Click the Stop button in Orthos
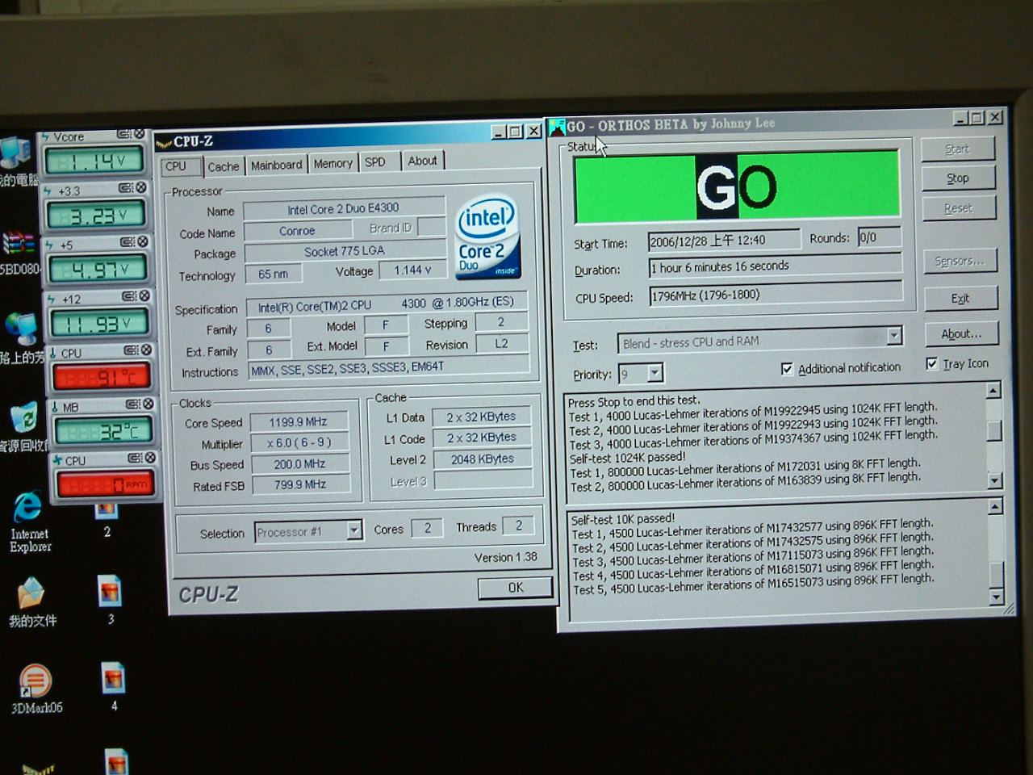1033x775 pixels. click(958, 178)
